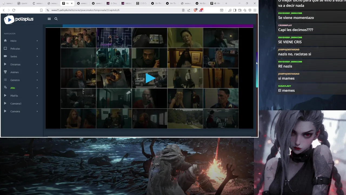Expand the Animes submenu arrow
This screenshot has height=195, width=346.
coord(37,72)
